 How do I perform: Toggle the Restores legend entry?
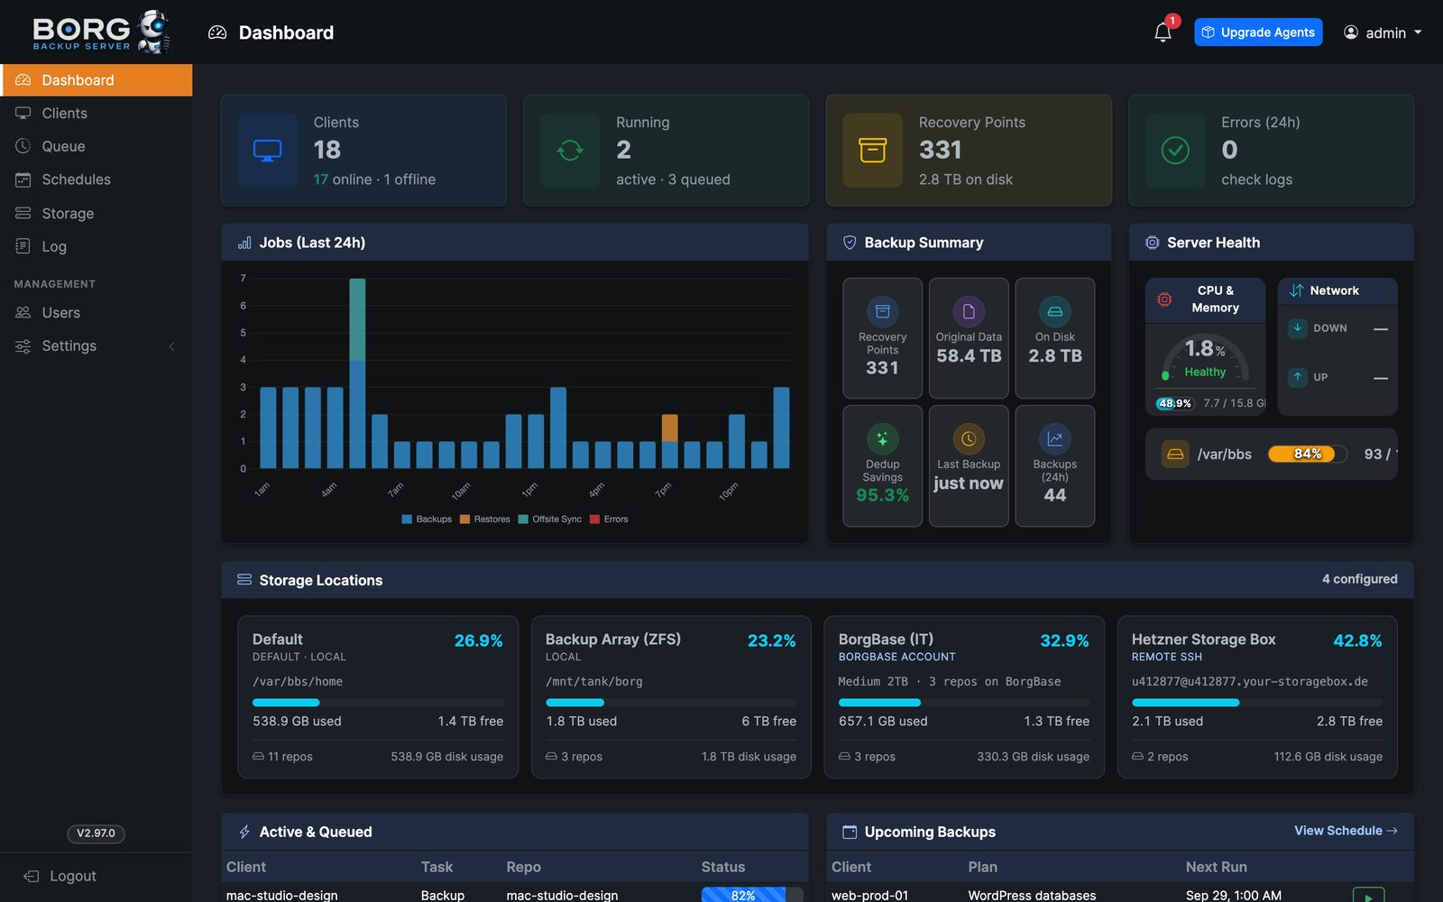485,520
